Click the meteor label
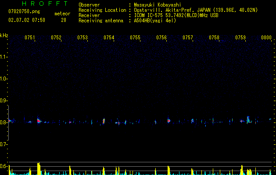This screenshot has width=276, height=175. [62, 14]
